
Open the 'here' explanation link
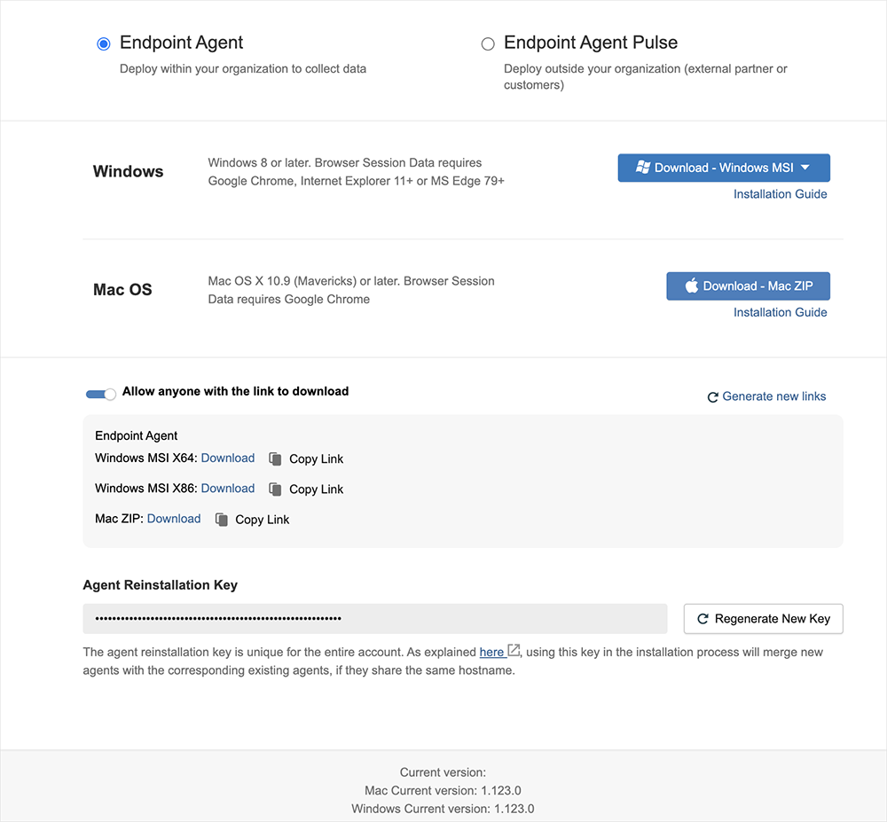coord(491,653)
